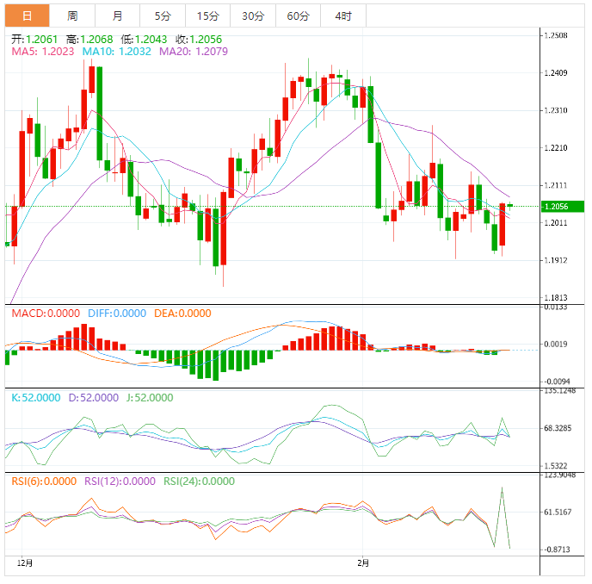Image resolution: width=592 pixels, height=584 pixels.
Task: Click the DEA:0.0000 indicator label
Action: (x=182, y=314)
